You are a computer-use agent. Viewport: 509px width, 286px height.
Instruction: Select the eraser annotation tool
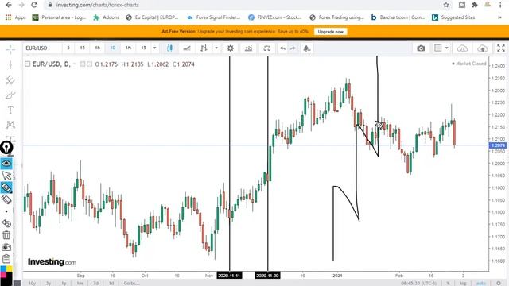6,199
